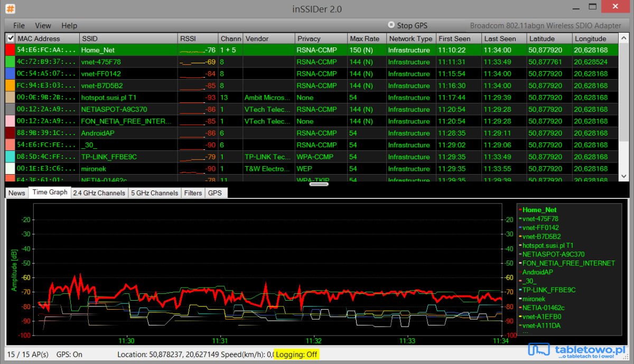Click the "T&W Electro..." vendor cell
The image size is (634, 364).
coord(268,169)
